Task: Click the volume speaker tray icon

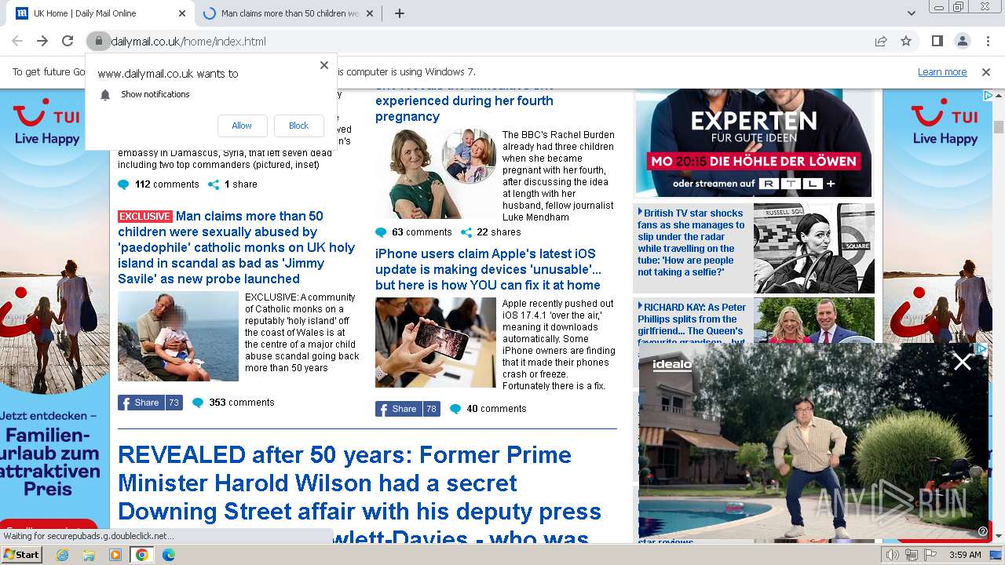Action: point(893,555)
